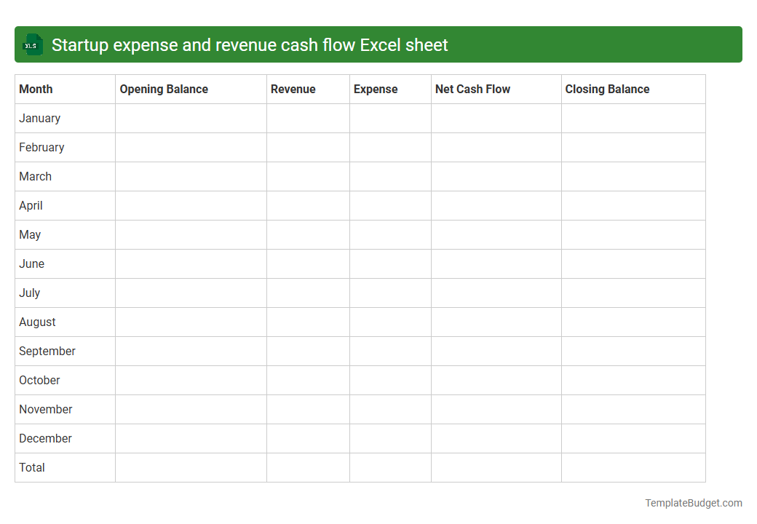Select the Total row label
Image resolution: width=757 pixels, height=524 pixels.
[x=32, y=467]
